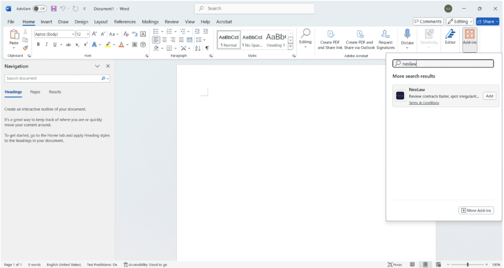Click the More Add-ins button
This screenshot has height=268, width=504.
pos(476,210)
